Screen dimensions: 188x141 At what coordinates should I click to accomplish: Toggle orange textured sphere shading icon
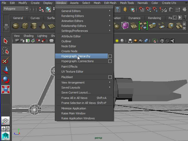[x=136, y=41]
